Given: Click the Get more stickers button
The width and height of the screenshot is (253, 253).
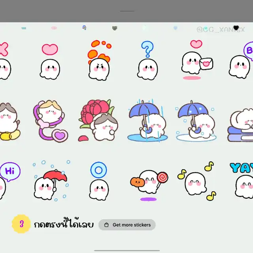Looking at the screenshot, I should click(x=127, y=225).
